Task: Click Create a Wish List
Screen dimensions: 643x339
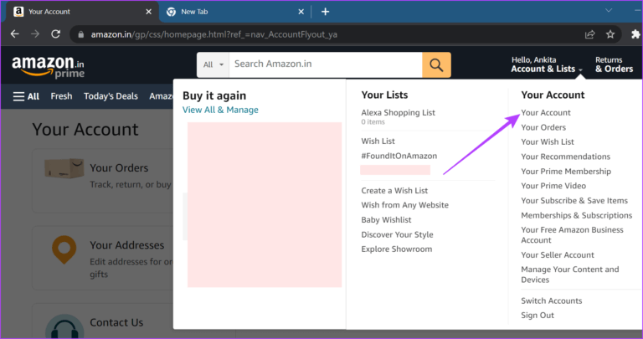Action: coord(394,191)
